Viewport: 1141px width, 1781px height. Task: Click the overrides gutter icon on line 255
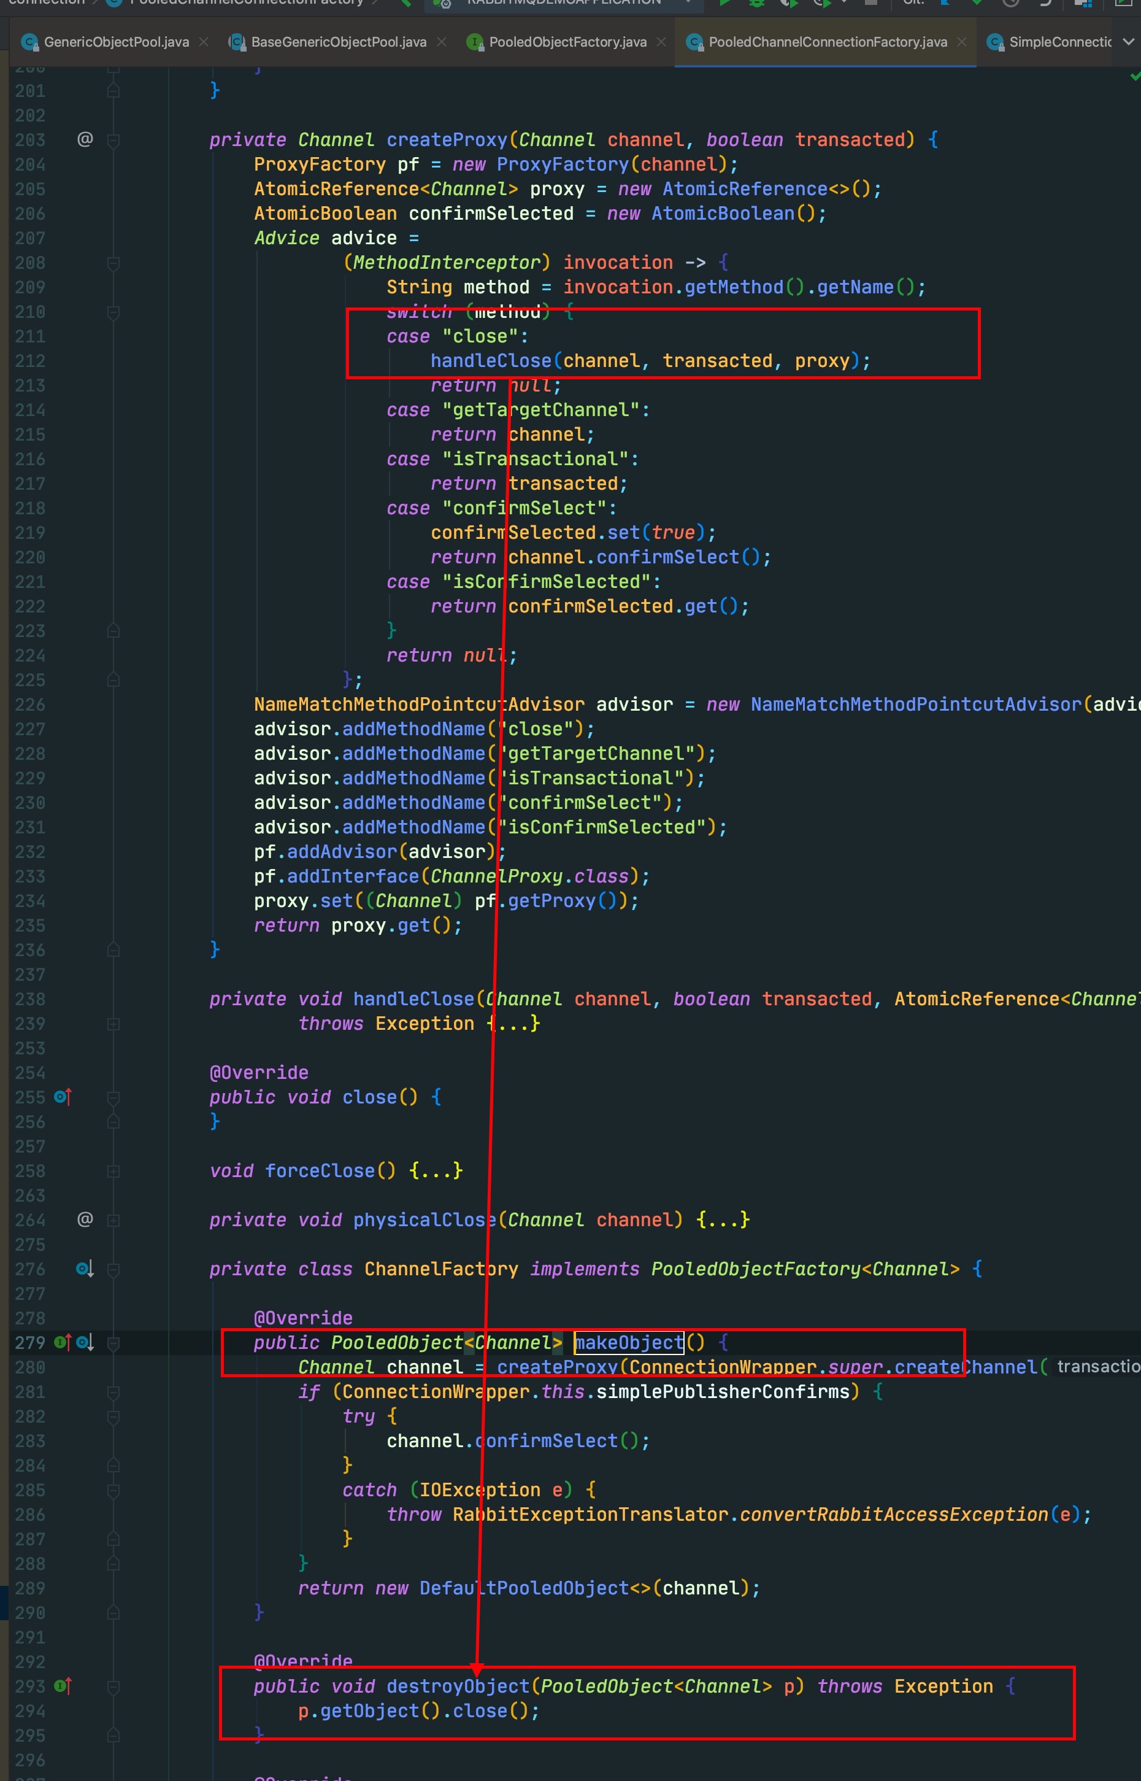pyautogui.click(x=63, y=1096)
